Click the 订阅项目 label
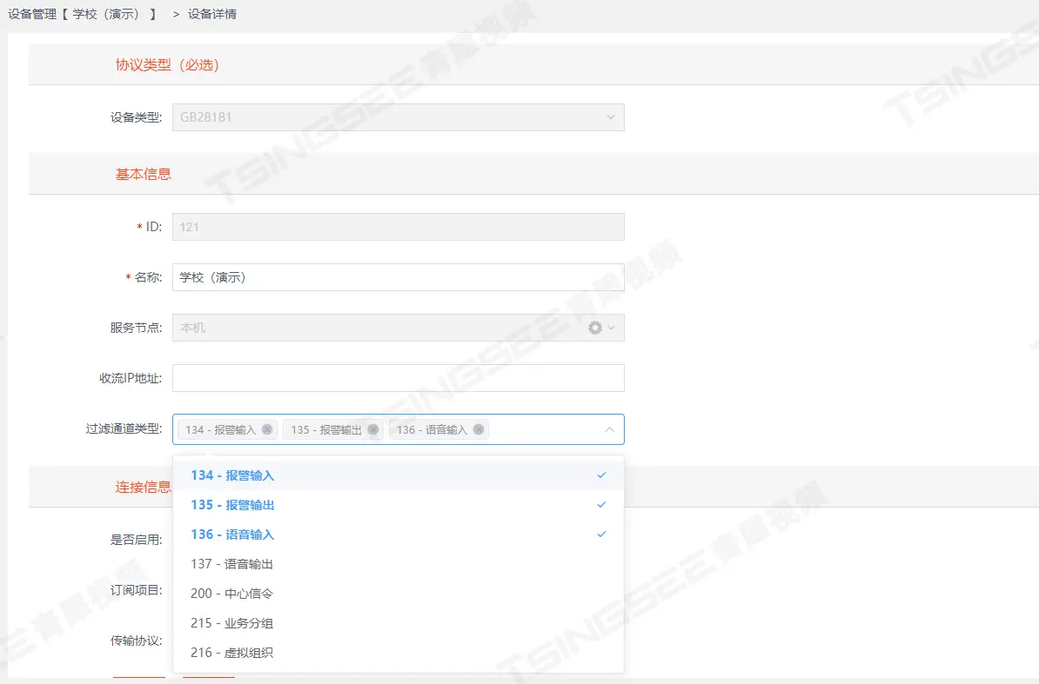The width and height of the screenshot is (1039, 684). (136, 590)
